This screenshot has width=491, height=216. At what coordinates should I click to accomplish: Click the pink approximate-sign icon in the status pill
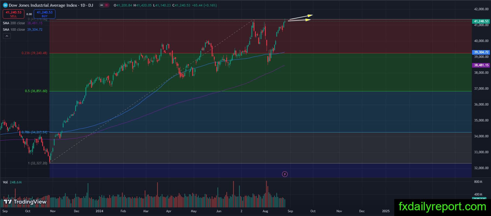(106, 5)
